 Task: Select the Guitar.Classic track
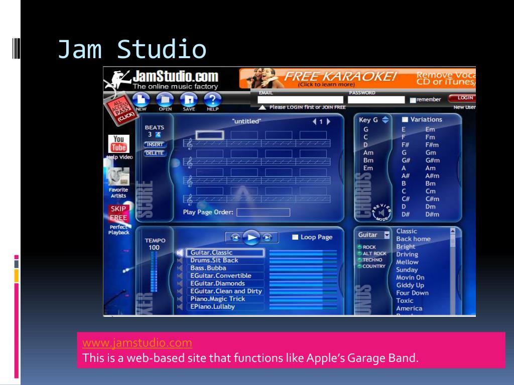point(225,253)
